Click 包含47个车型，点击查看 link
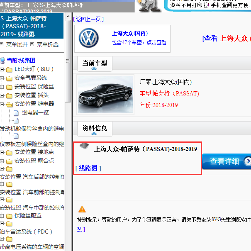The width and height of the screenshot is (251, 251). [x=139, y=42]
